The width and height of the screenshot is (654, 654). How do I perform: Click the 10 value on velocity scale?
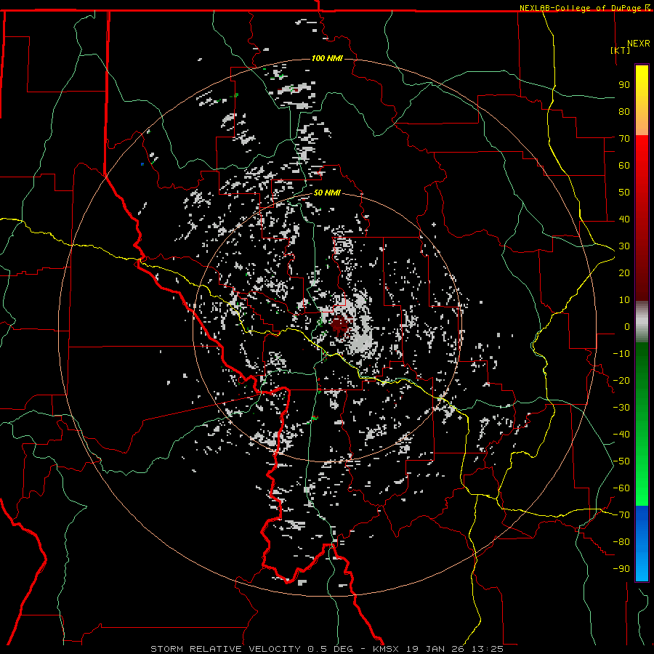[624, 300]
